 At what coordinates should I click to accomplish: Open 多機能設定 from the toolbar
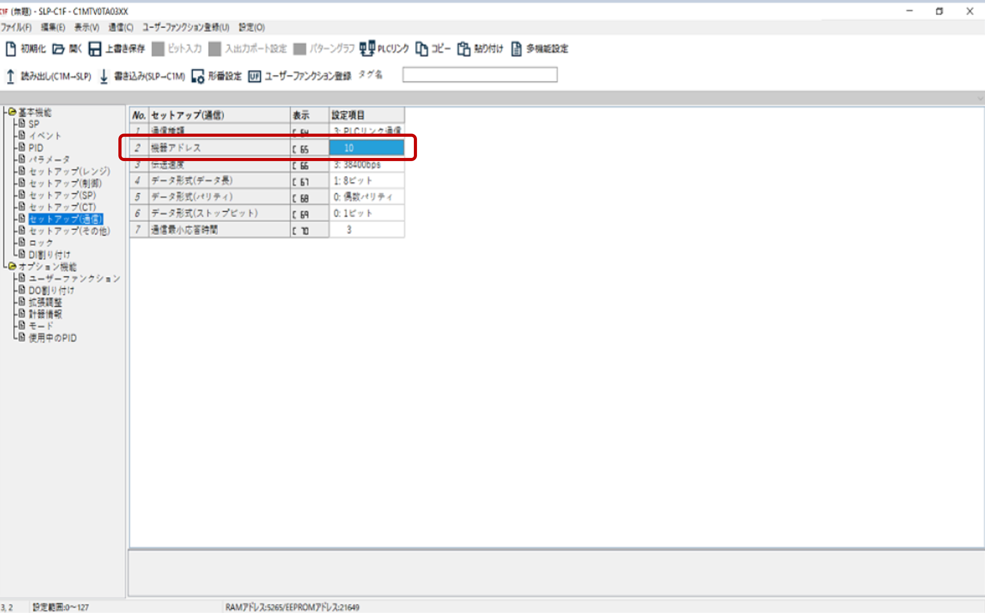click(516, 49)
